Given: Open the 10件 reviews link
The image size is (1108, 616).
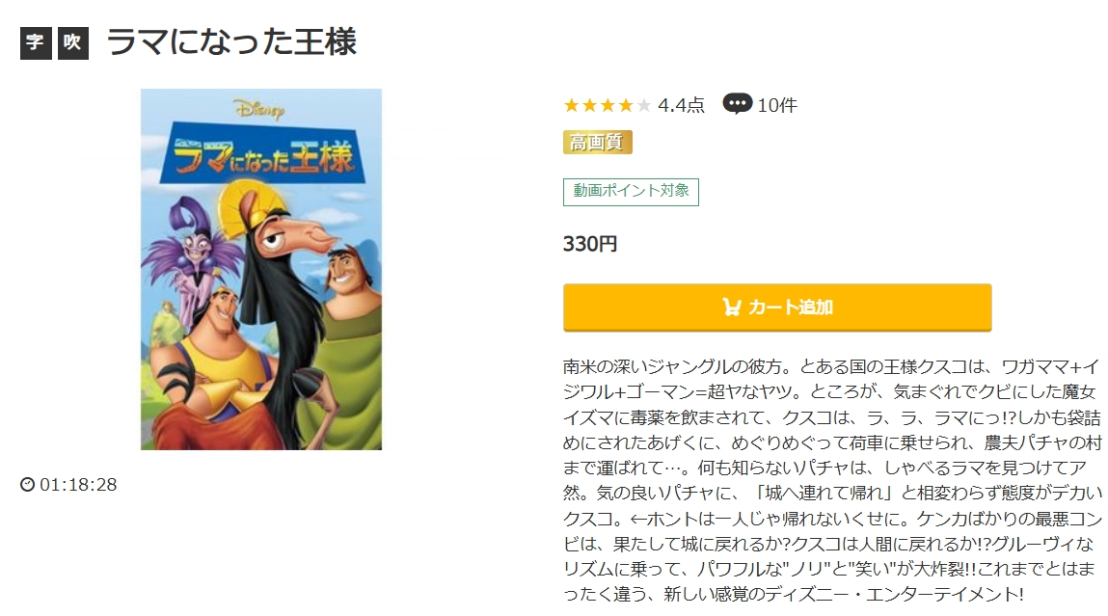Looking at the screenshot, I should pyautogui.click(x=777, y=105).
